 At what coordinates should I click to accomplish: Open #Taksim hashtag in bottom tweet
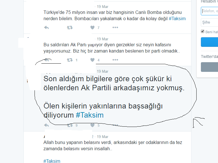pos(52,161)
